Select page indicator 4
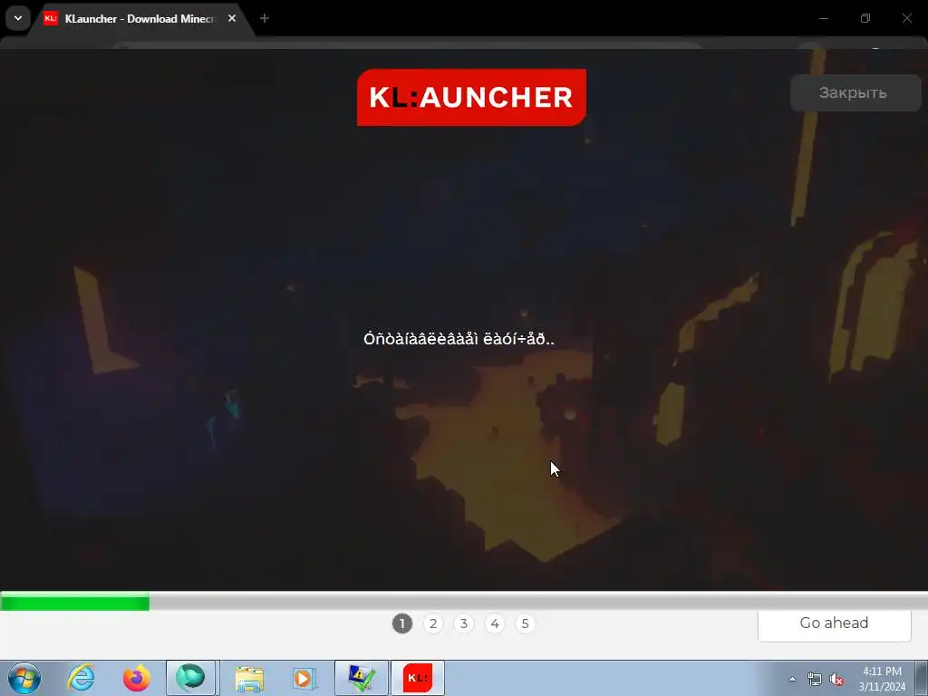Screen dimensions: 928x696 495,623
